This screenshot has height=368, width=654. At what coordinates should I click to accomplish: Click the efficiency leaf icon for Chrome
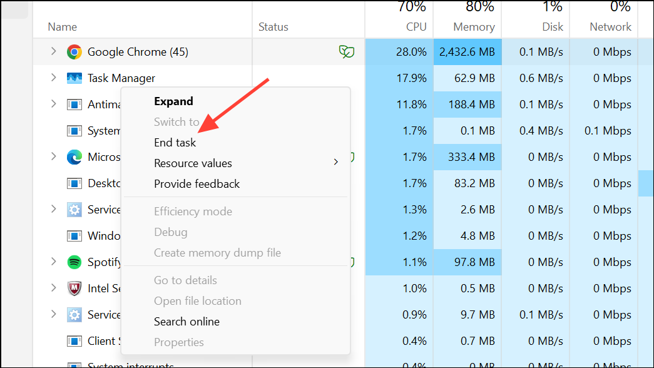click(x=346, y=52)
